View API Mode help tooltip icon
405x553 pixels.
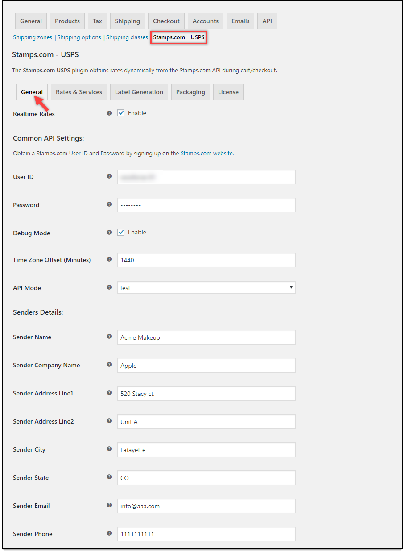(109, 287)
